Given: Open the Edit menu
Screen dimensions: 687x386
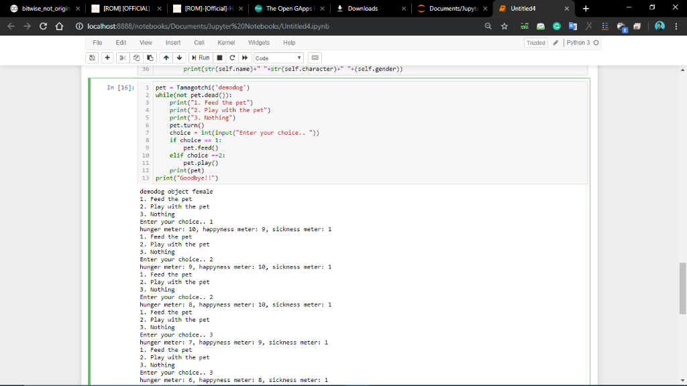Looking at the screenshot, I should pyautogui.click(x=121, y=43).
